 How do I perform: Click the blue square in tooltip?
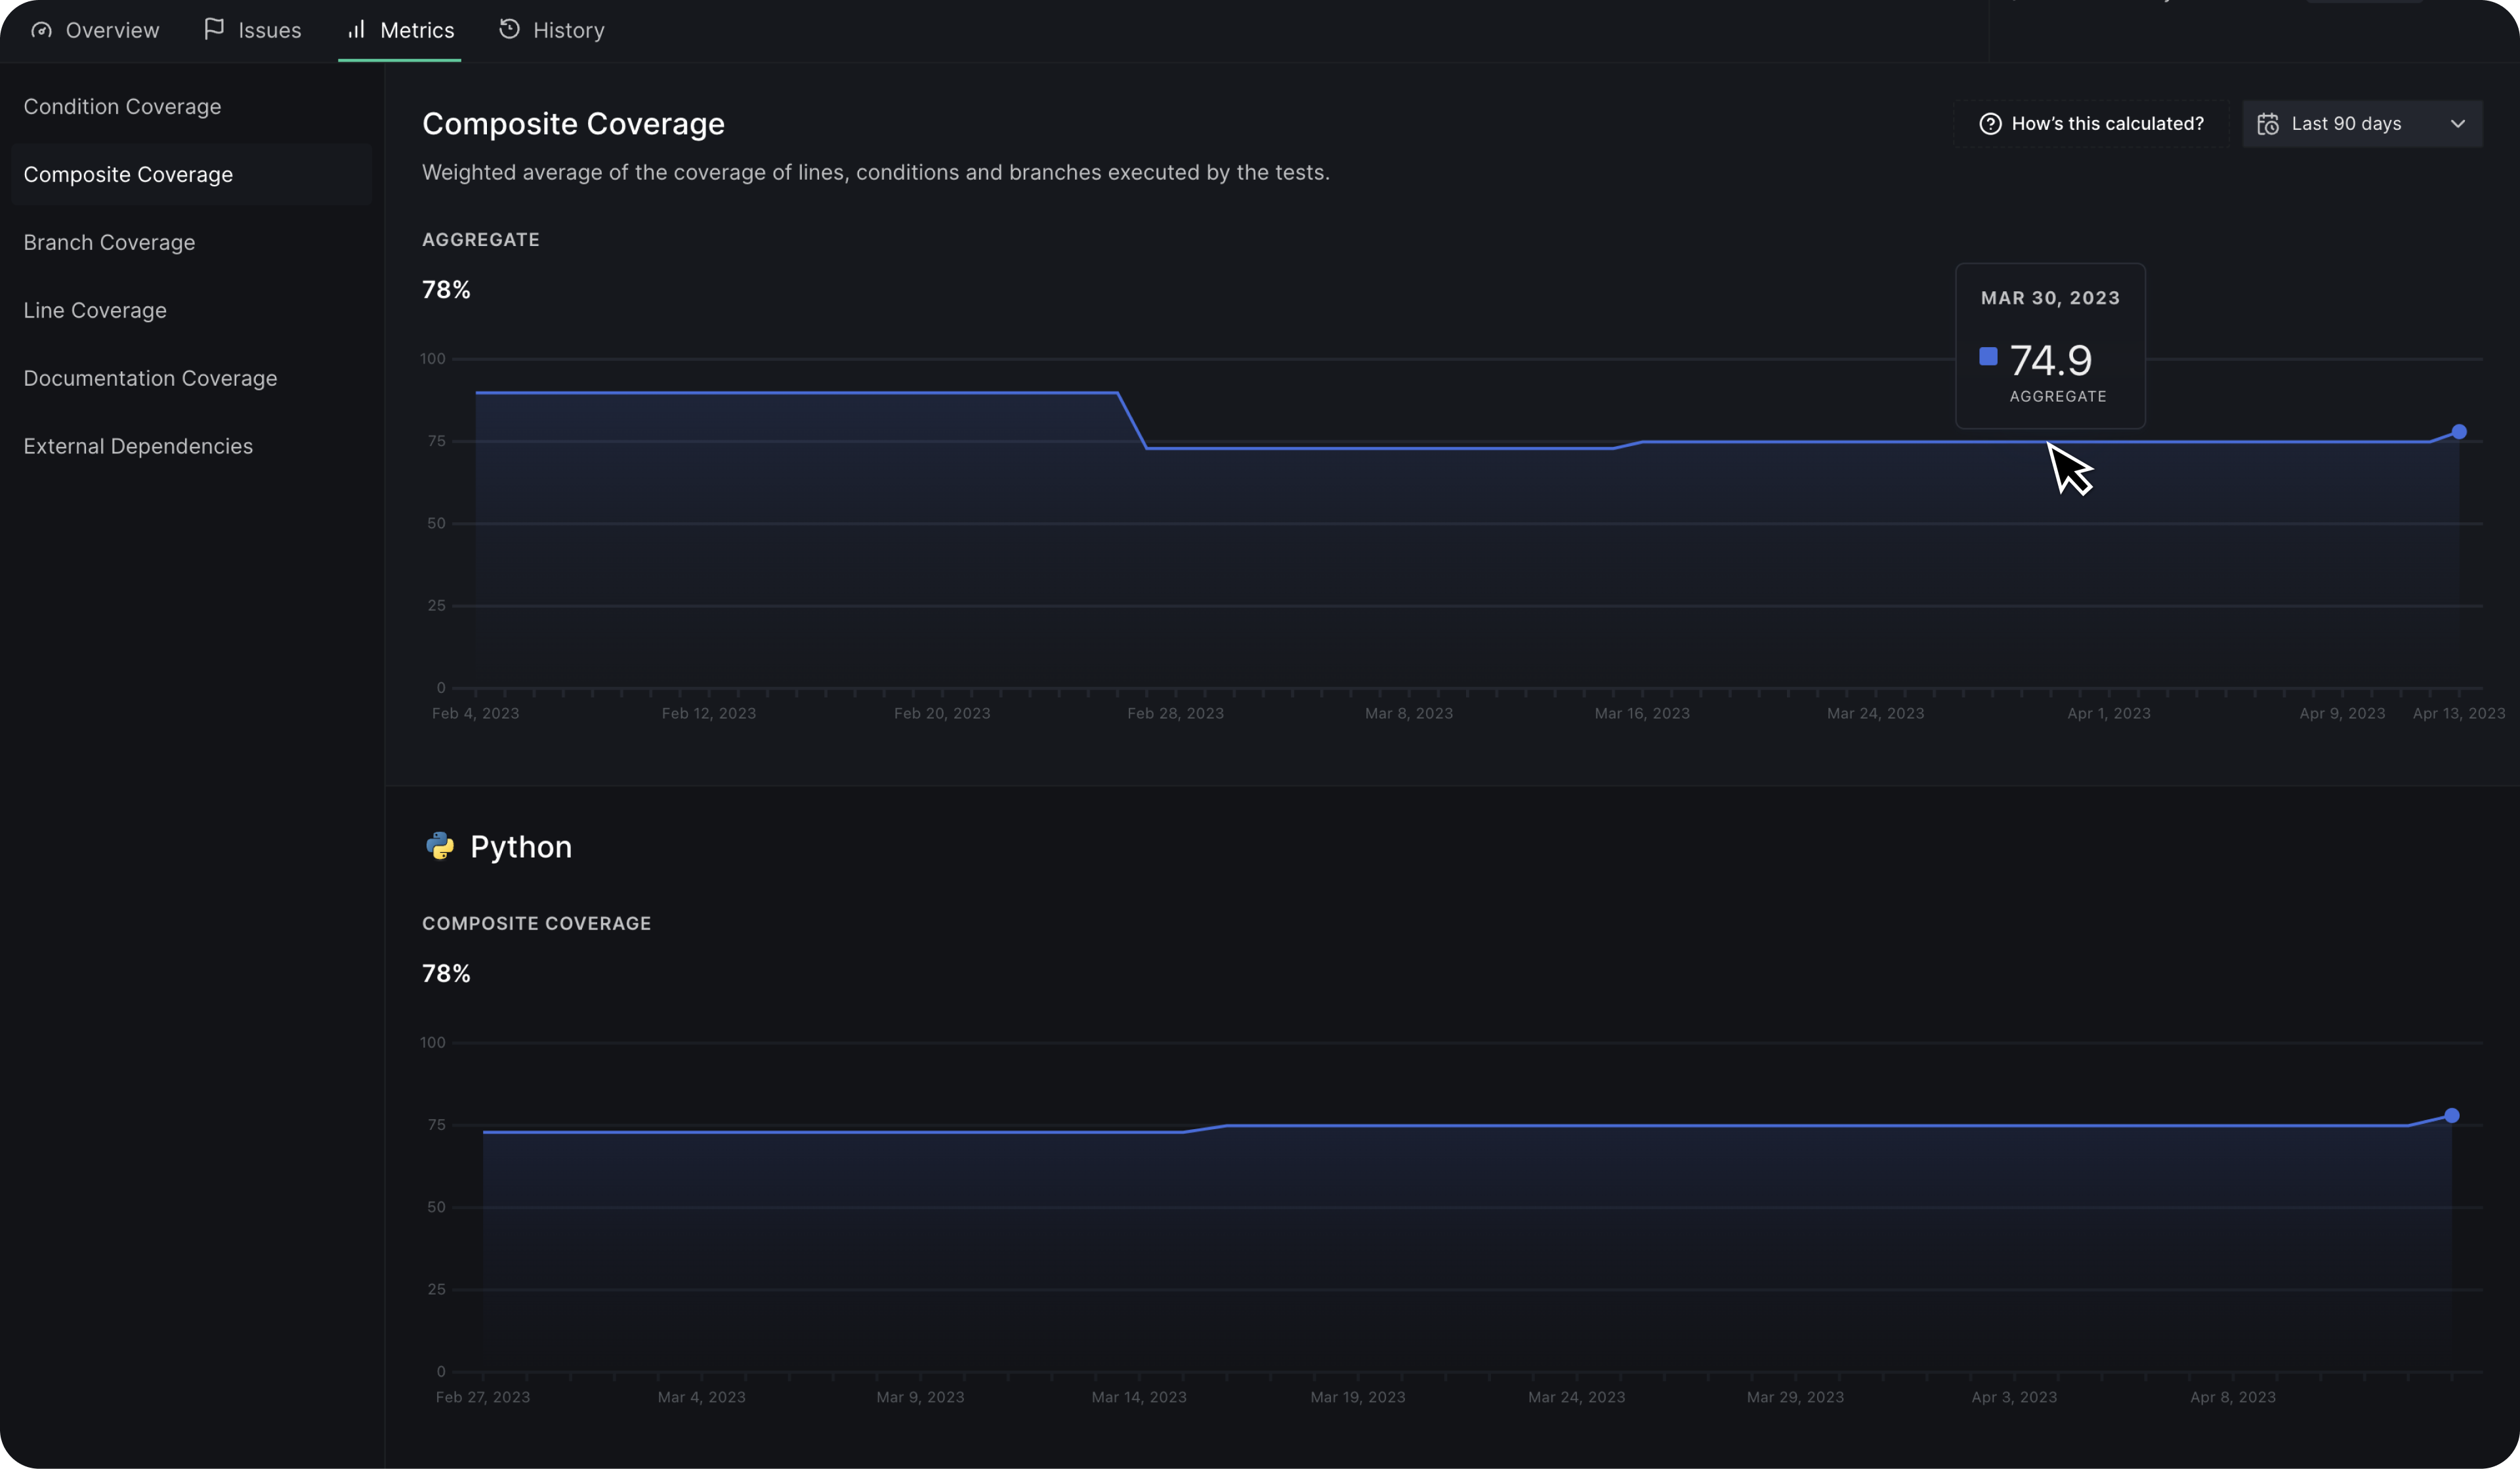tap(1988, 357)
